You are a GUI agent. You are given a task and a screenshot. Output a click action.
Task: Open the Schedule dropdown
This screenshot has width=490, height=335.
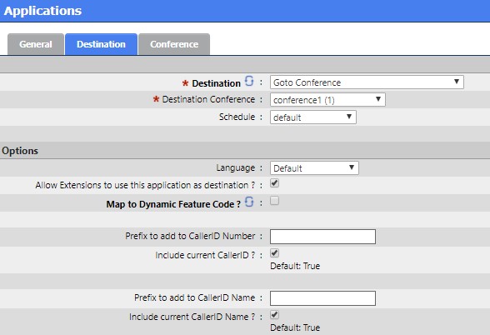pos(313,117)
